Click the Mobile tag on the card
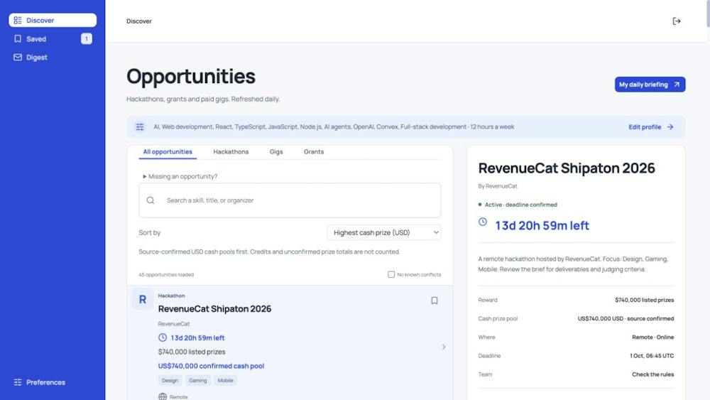This screenshot has height=400, width=710. pos(225,381)
